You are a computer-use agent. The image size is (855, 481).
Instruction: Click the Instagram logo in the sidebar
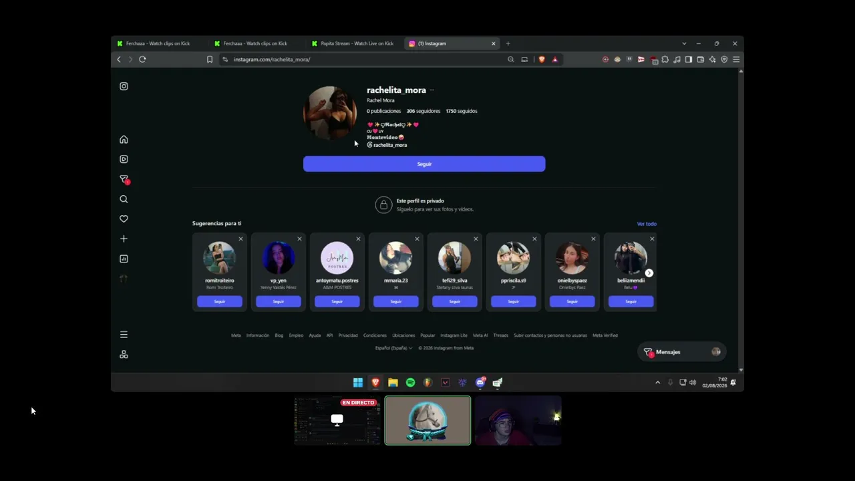click(124, 86)
